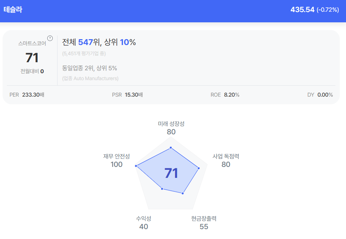Click the 테슬라 title in header
The height and width of the screenshot is (239, 346).
pyautogui.click(x=13, y=10)
